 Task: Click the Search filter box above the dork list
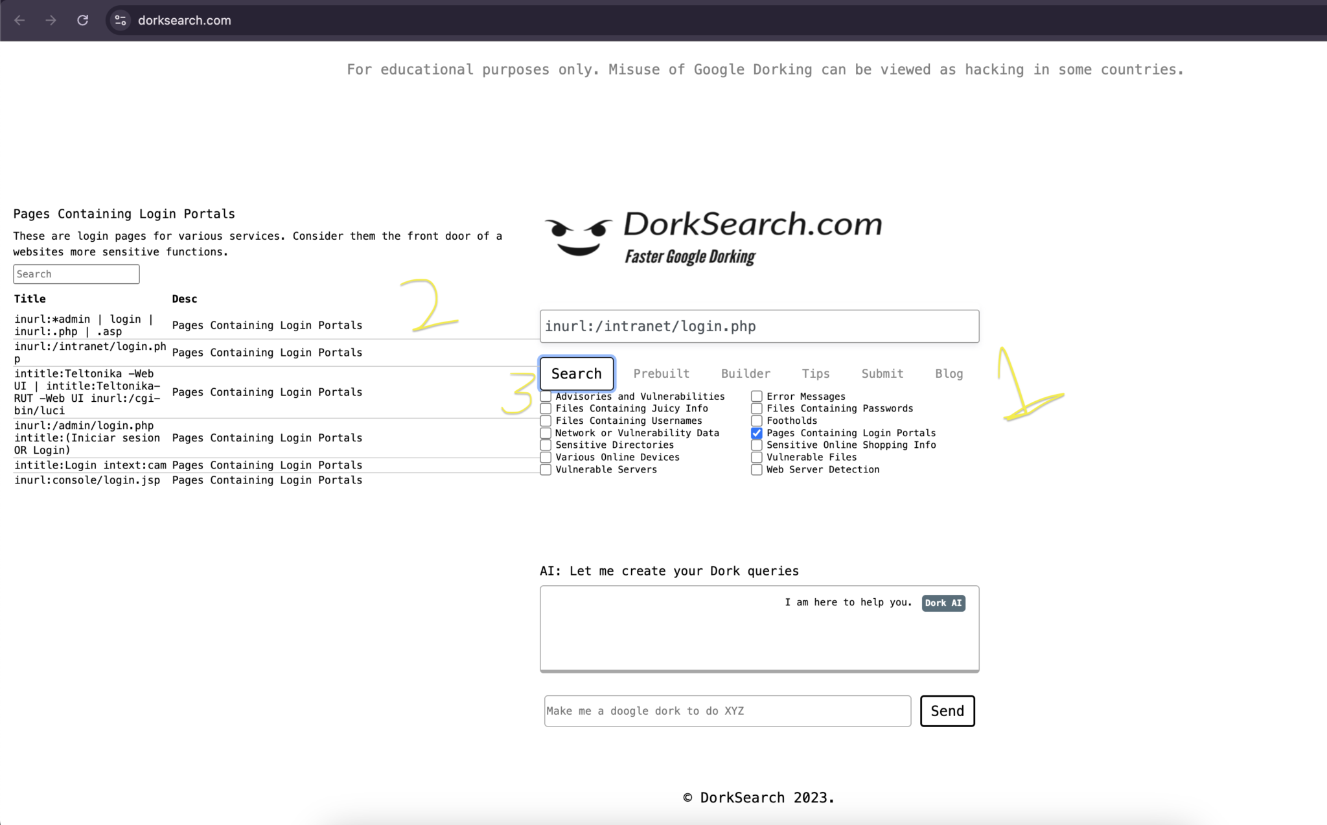(x=76, y=273)
